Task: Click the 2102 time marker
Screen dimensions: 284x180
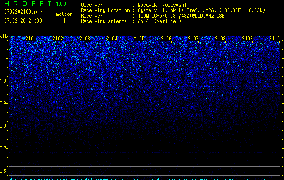Action: click(x=58, y=39)
